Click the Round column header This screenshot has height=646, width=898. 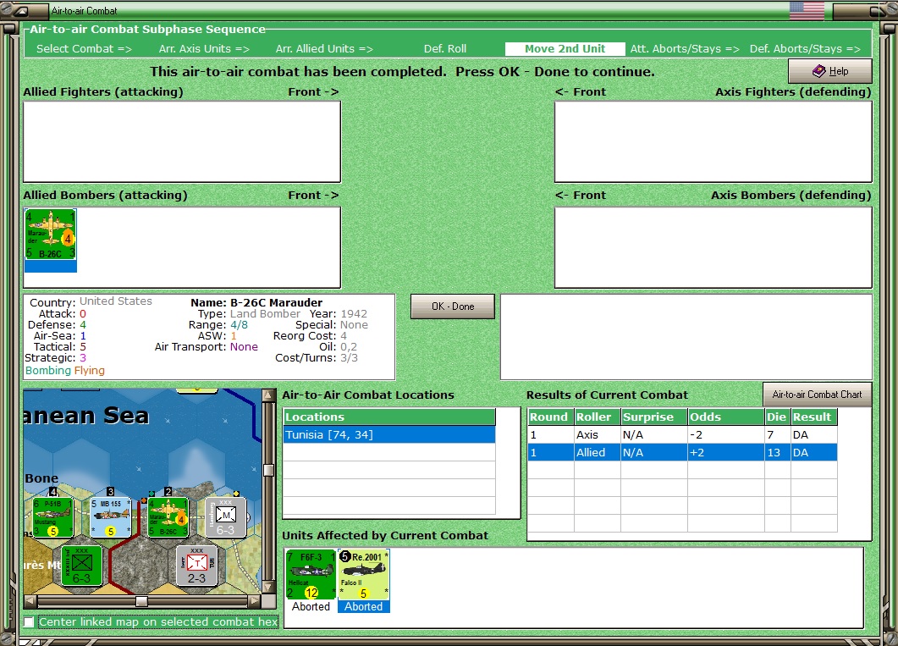coord(550,417)
